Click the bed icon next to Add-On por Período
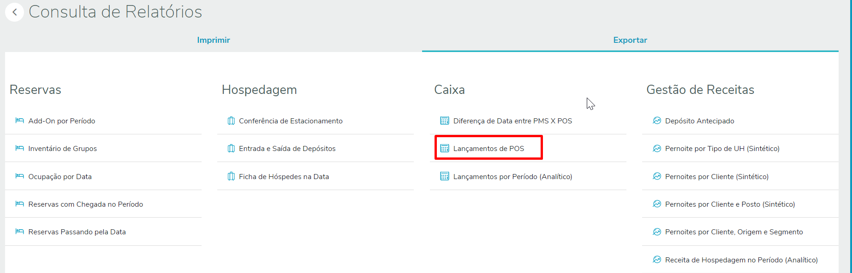The width and height of the screenshot is (852, 273). pos(19,121)
